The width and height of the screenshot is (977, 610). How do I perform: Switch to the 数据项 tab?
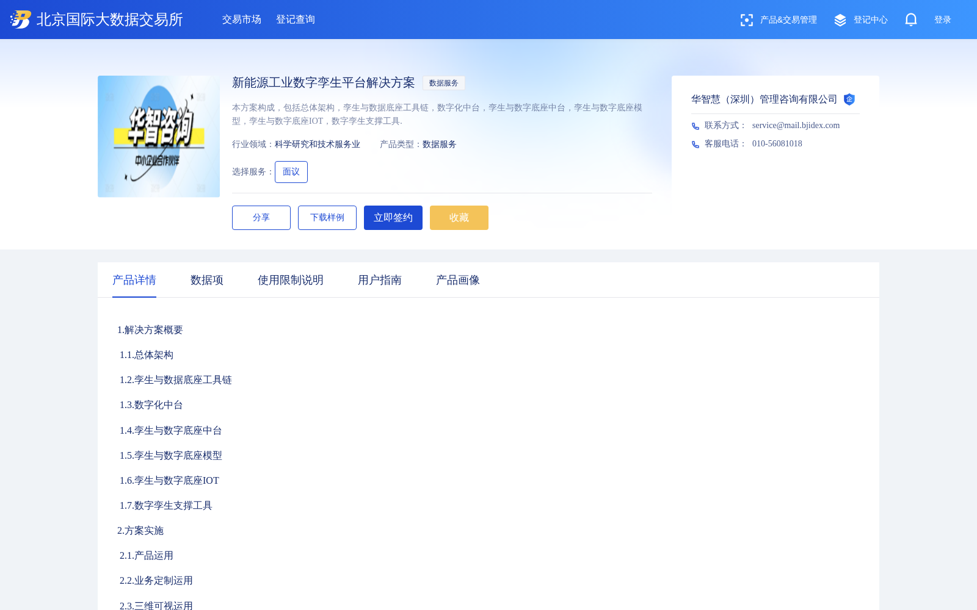point(207,280)
